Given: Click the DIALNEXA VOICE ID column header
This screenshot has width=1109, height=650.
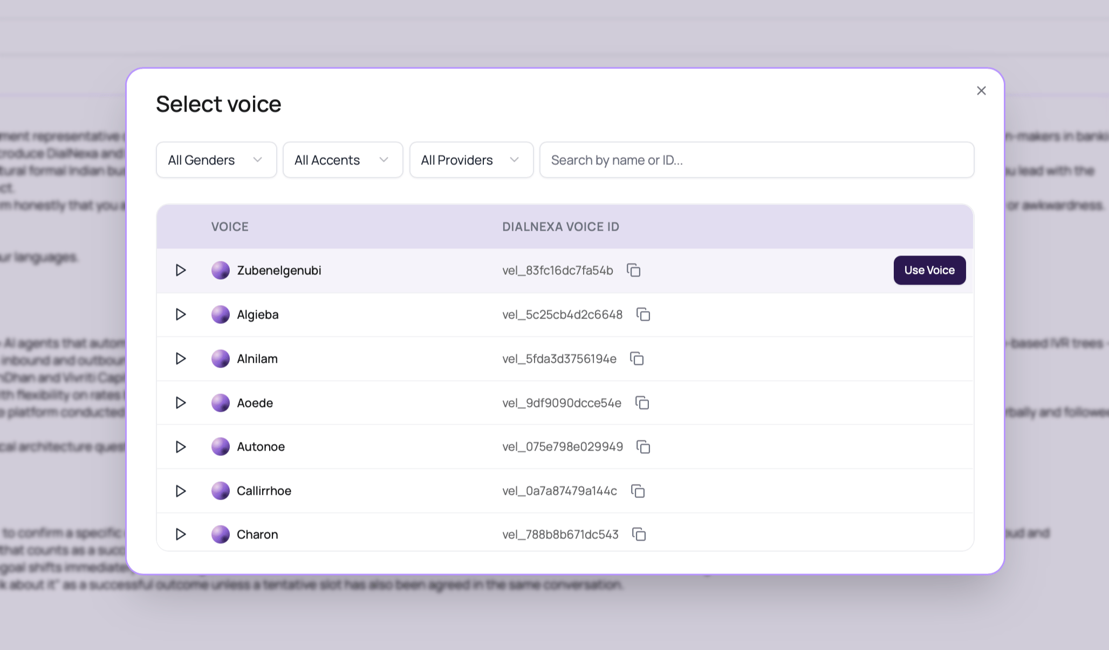Looking at the screenshot, I should (561, 227).
